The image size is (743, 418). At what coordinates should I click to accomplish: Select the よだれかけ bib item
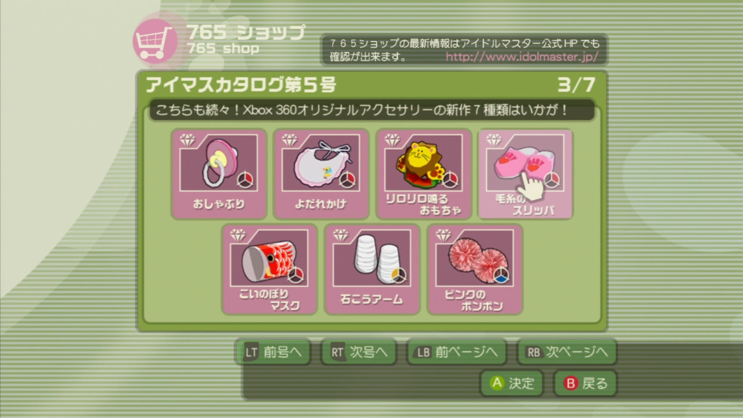321,174
